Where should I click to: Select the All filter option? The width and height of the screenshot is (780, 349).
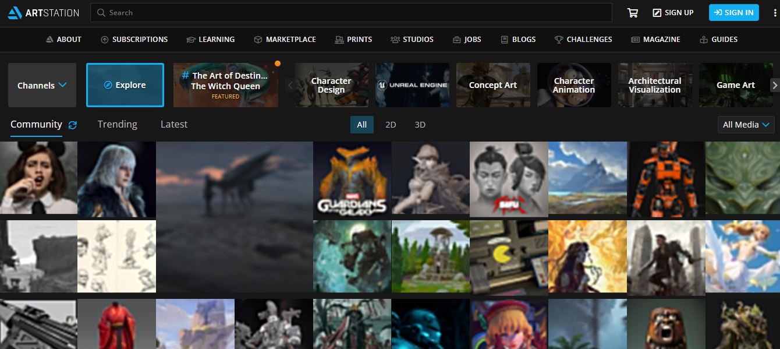pos(361,124)
